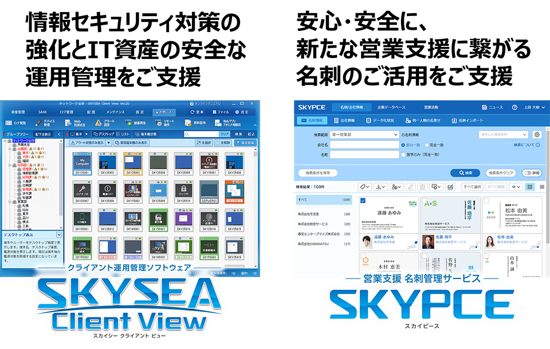
Task: Click the 会社名 input field
Action: (364, 145)
